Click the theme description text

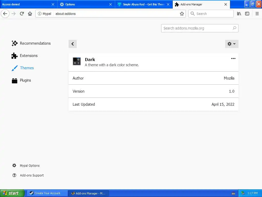112,65
